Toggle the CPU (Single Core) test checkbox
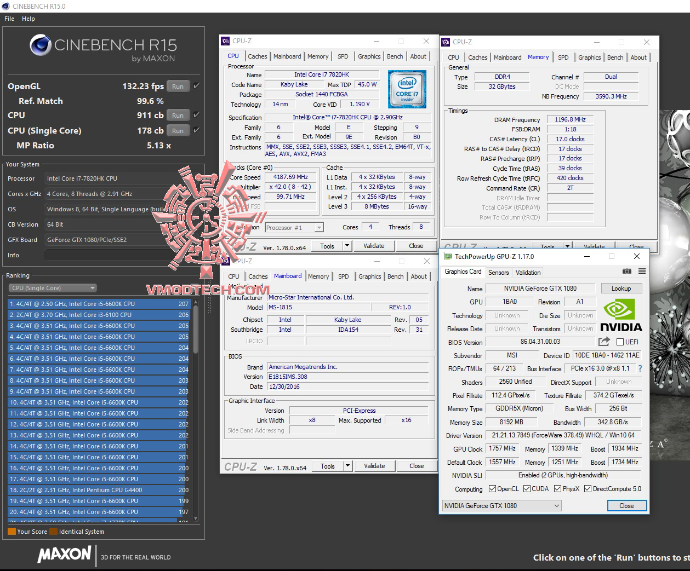 point(196,130)
